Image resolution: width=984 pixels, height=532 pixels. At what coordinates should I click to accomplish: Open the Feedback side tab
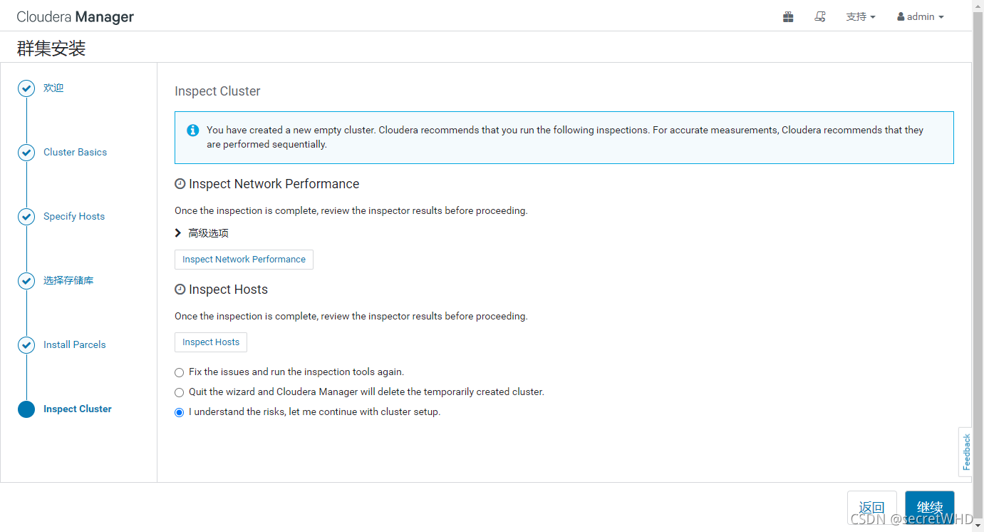tap(966, 451)
